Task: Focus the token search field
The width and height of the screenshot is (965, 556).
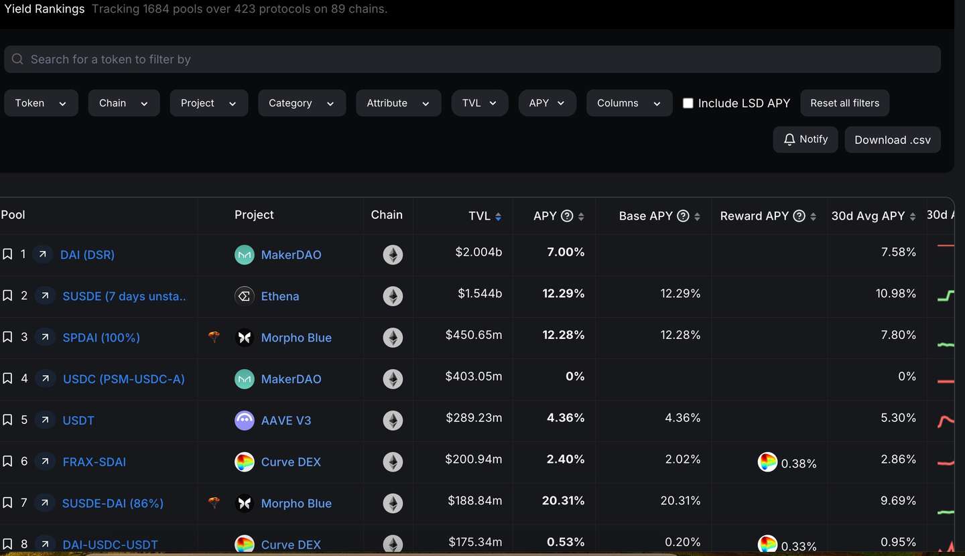Action: click(472, 60)
